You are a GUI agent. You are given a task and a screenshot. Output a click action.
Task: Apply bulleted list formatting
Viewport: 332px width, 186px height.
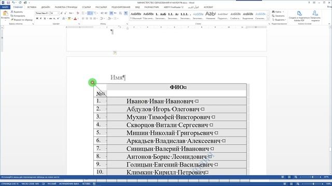[84, 13]
